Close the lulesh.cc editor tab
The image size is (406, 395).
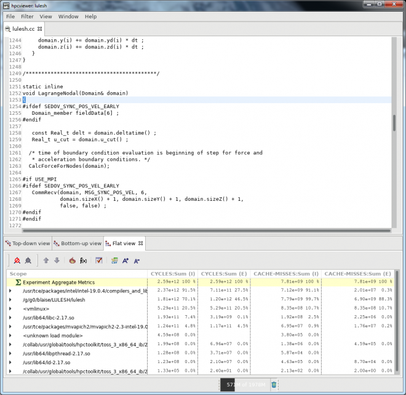tap(39, 29)
